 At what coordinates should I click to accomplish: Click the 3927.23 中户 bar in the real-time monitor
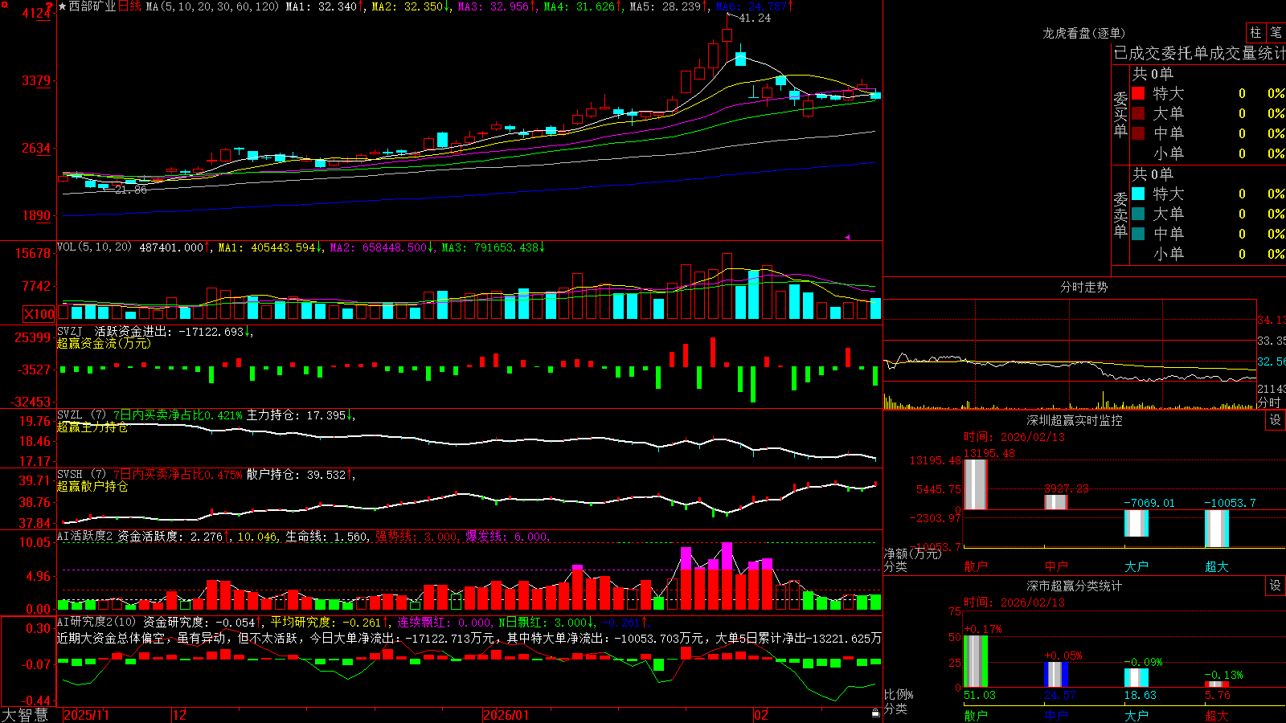tap(1055, 502)
